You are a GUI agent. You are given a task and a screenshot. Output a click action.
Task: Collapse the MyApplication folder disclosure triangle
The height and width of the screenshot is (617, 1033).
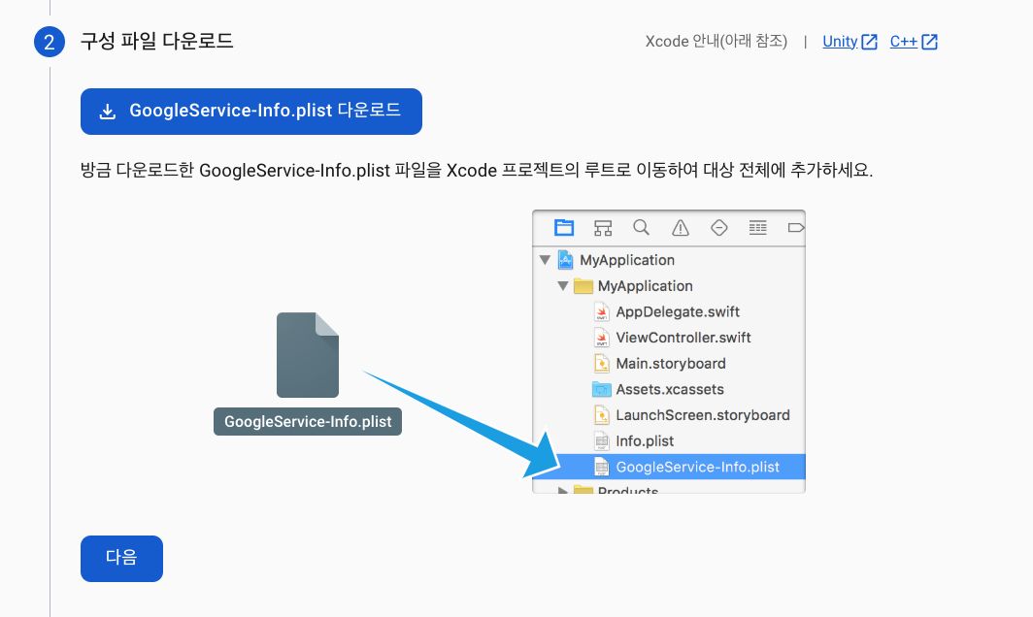tap(563, 286)
